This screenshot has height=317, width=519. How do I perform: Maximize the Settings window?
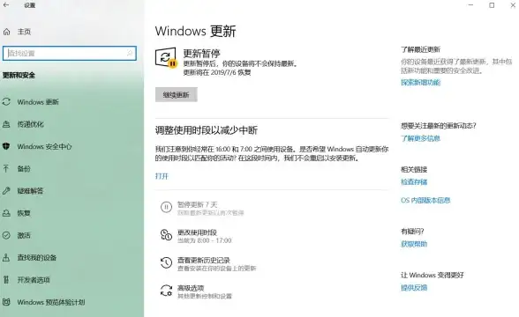click(492, 5)
